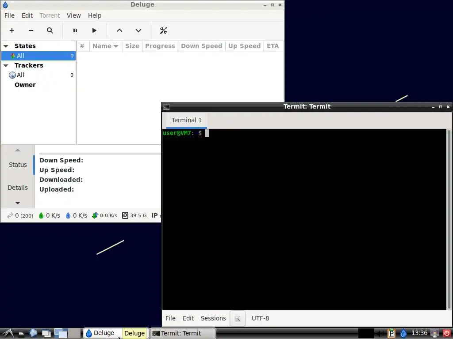Click the Remove torrent minus icon
The height and width of the screenshot is (339, 453).
31,30
